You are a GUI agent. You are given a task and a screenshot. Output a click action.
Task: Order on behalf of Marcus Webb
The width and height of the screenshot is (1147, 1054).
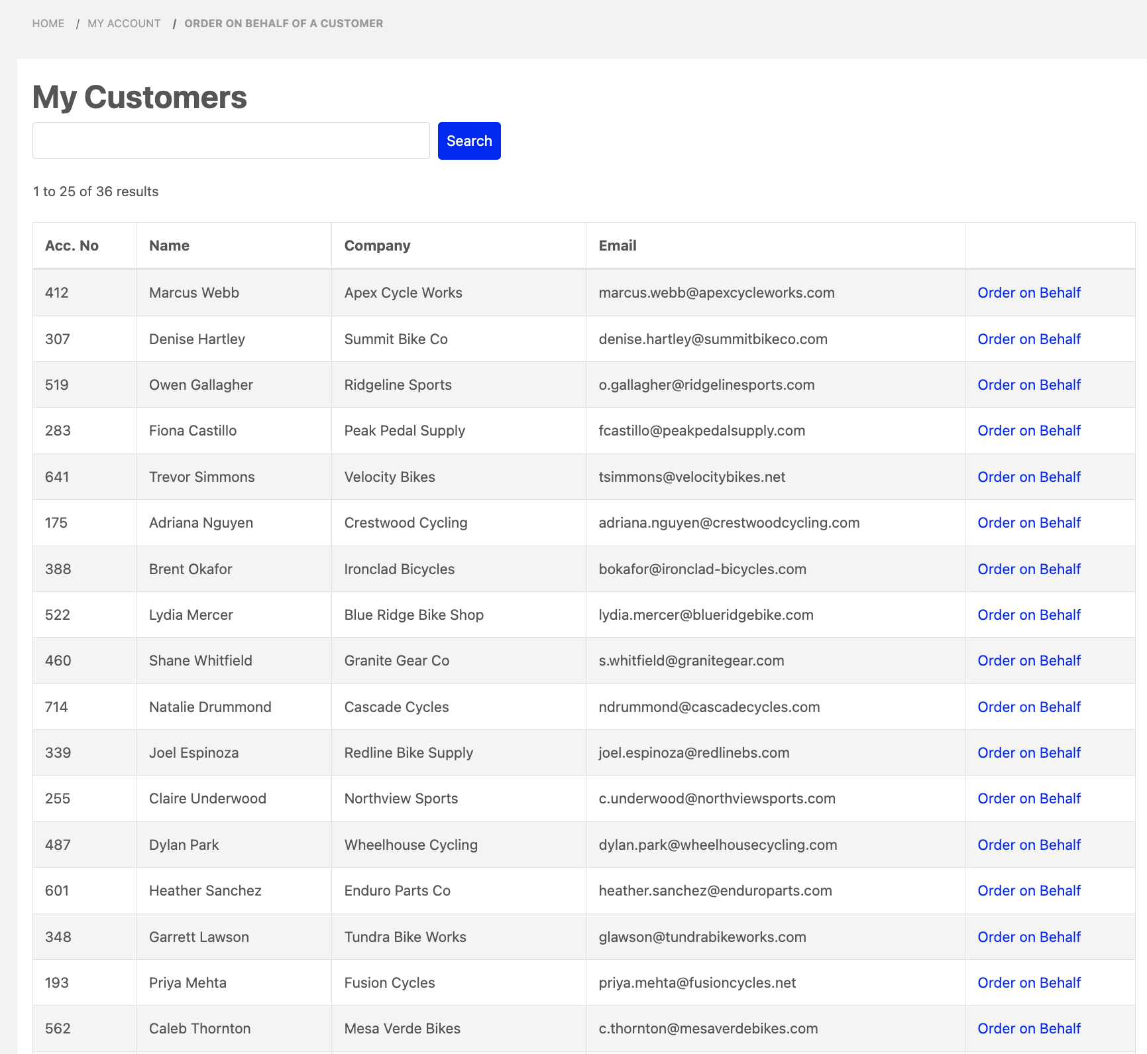tap(1028, 292)
